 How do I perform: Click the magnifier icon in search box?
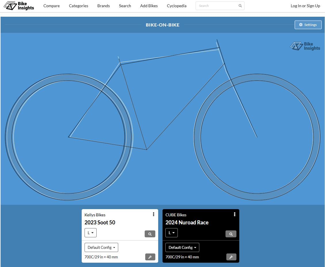[240, 6]
